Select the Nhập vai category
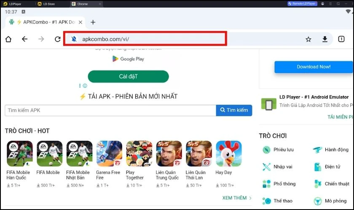Viewport: 354px width, 210px height. coord(277,167)
